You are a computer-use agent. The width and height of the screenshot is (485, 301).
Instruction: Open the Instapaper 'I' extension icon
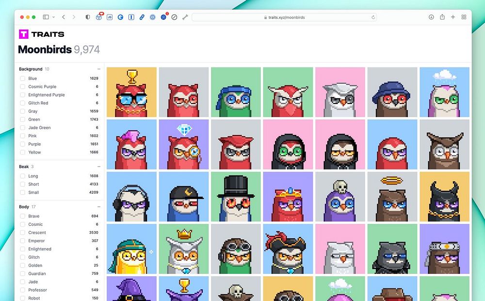click(131, 17)
